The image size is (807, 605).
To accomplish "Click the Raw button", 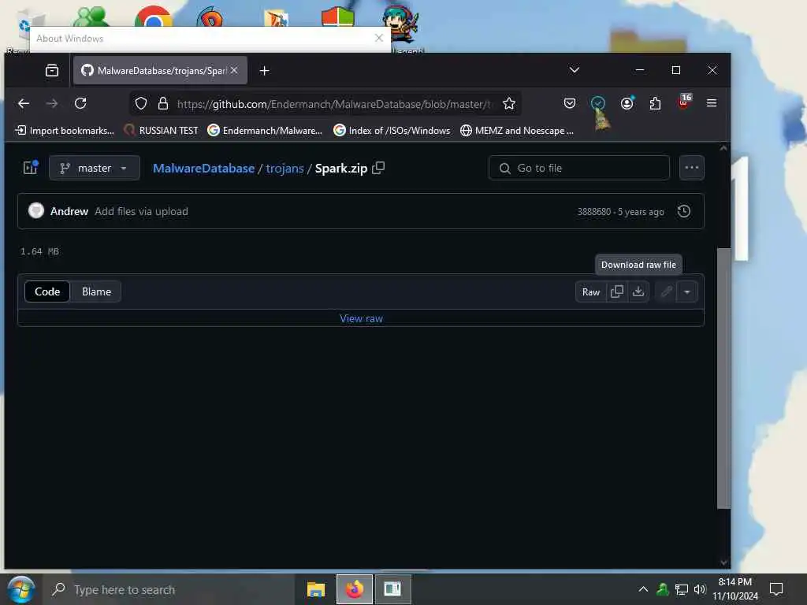I will click(x=591, y=291).
